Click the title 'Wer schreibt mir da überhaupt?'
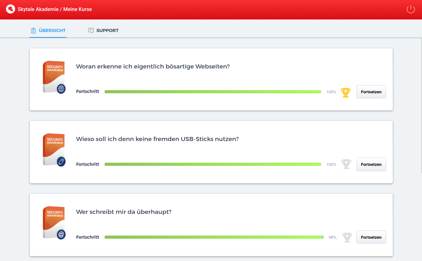 [124, 212]
